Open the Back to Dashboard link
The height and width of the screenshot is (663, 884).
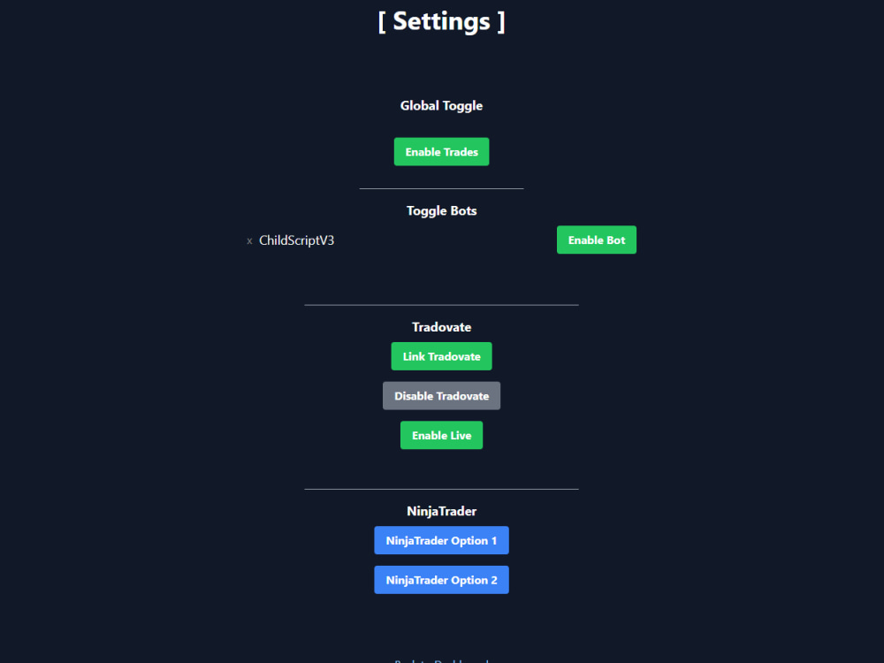[441, 660]
